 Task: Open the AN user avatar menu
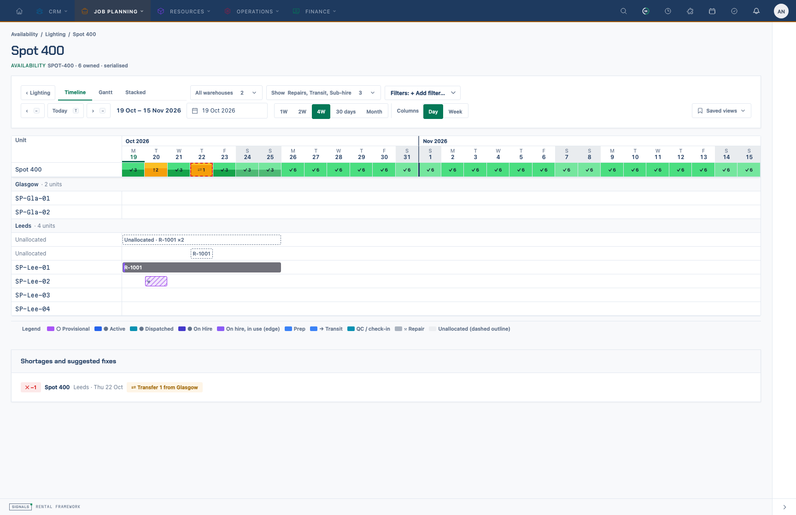(x=781, y=12)
